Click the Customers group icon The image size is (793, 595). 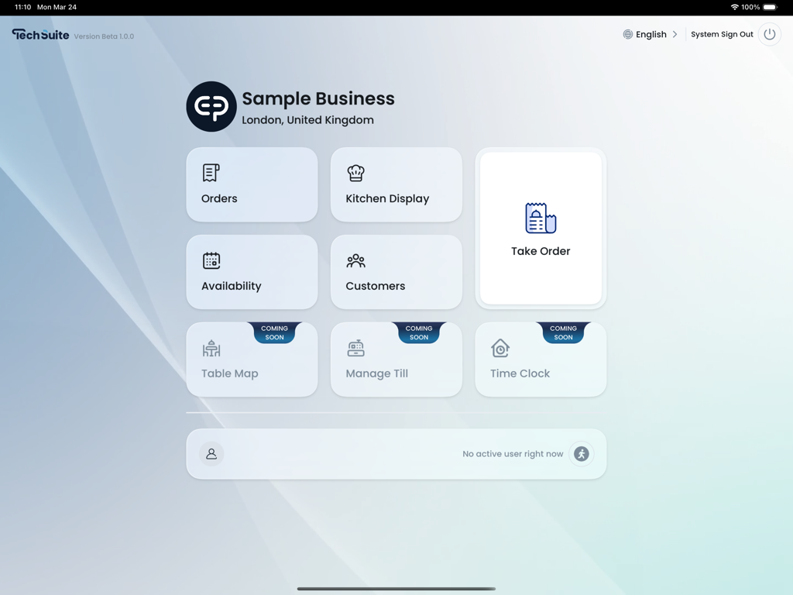[x=355, y=260]
